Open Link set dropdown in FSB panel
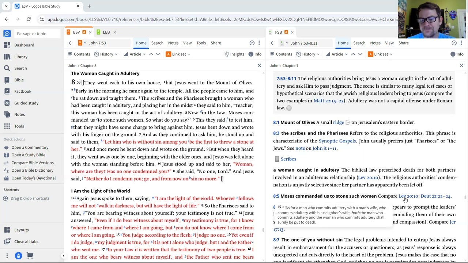The image size is (468, 263). 380,54
